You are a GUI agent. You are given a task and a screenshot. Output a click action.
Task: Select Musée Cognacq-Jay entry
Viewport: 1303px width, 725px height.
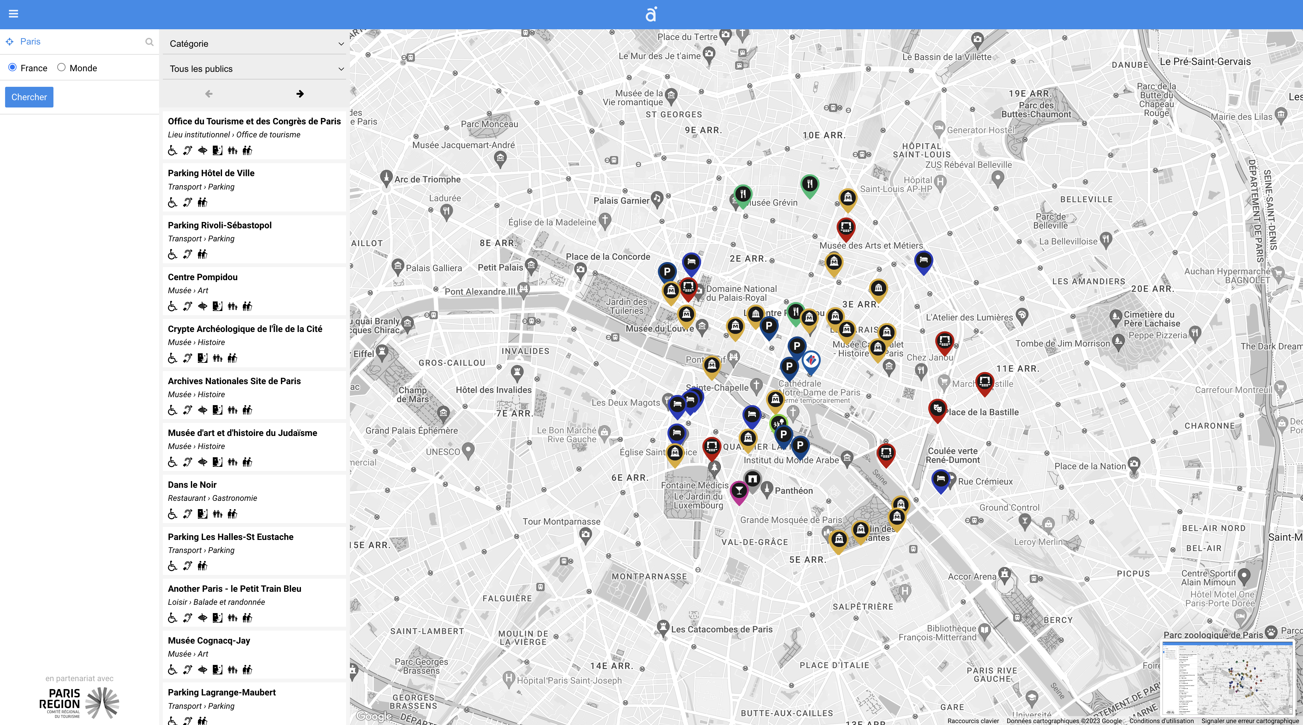(x=254, y=655)
